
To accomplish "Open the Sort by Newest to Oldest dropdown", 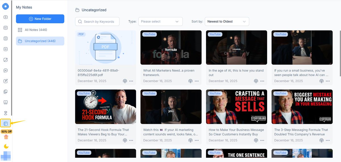I will (x=227, y=22).
